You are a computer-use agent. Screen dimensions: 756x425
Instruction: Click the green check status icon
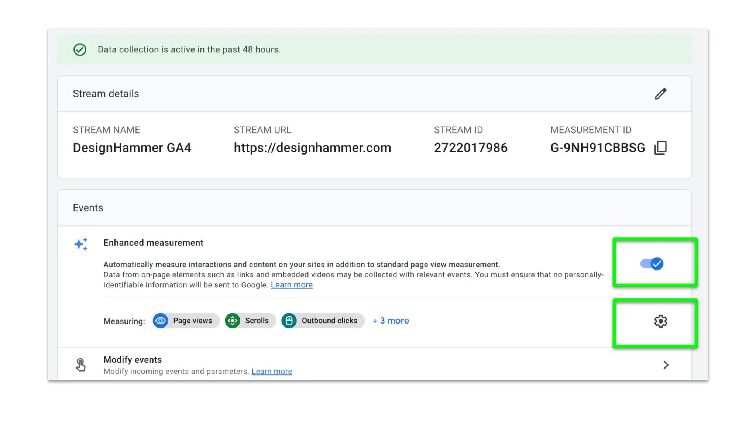point(80,49)
